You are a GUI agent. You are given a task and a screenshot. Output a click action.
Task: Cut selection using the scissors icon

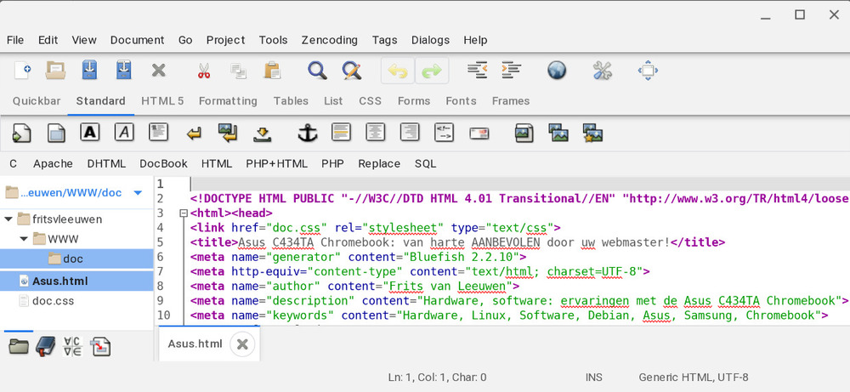204,71
